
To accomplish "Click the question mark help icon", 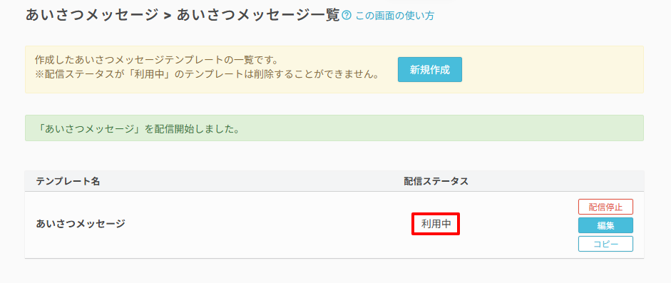I will pyautogui.click(x=347, y=16).
